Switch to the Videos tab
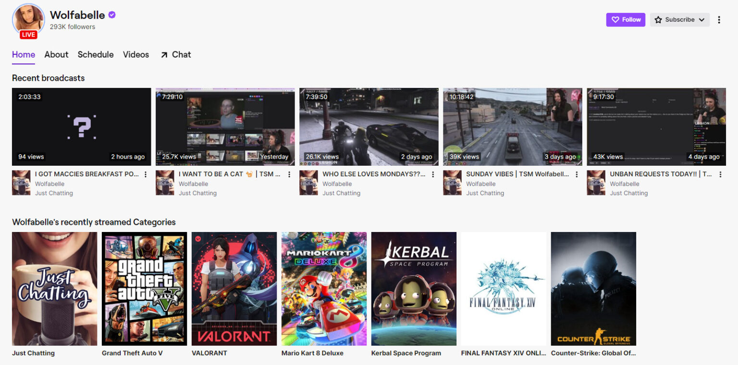This screenshot has height=365, width=738. 135,54
